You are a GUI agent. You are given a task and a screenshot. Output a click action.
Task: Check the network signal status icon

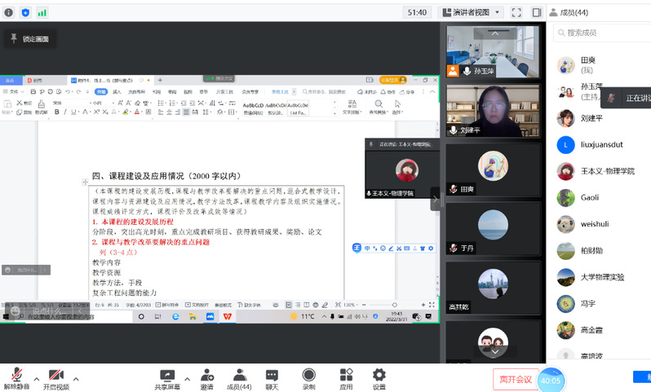(x=42, y=12)
